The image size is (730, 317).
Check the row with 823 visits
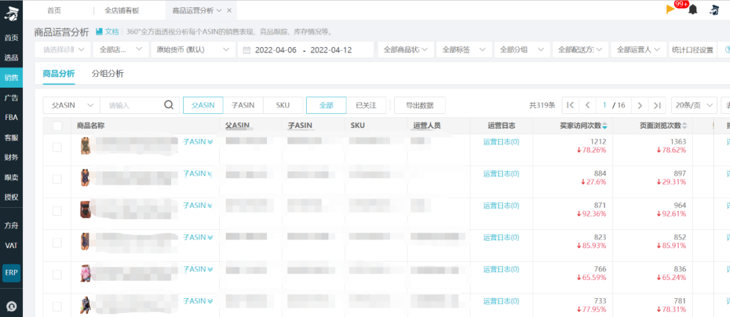point(57,243)
